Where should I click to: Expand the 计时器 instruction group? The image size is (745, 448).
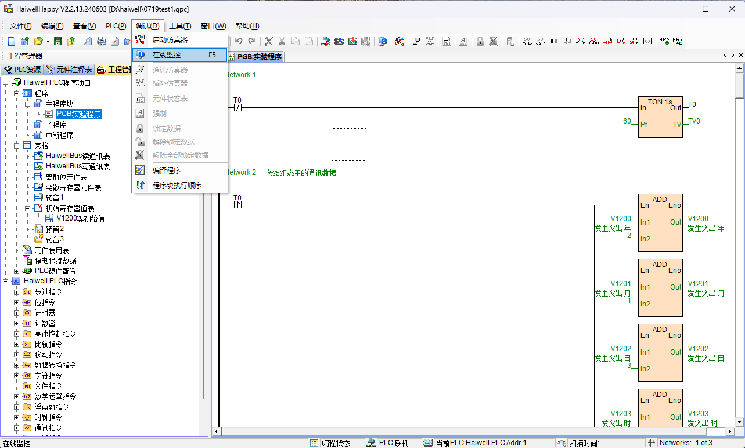pos(17,313)
